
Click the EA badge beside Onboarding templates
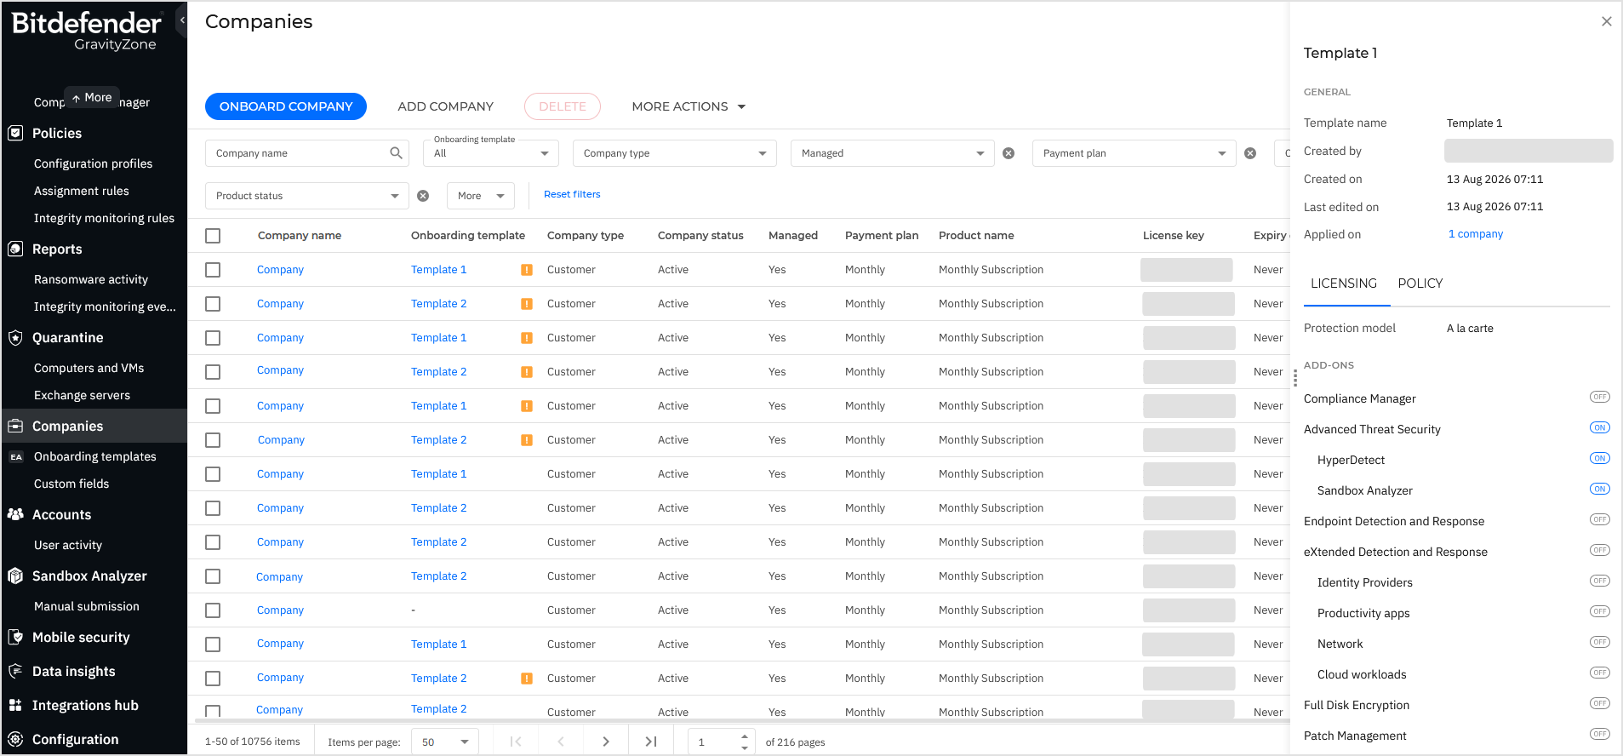click(16, 457)
